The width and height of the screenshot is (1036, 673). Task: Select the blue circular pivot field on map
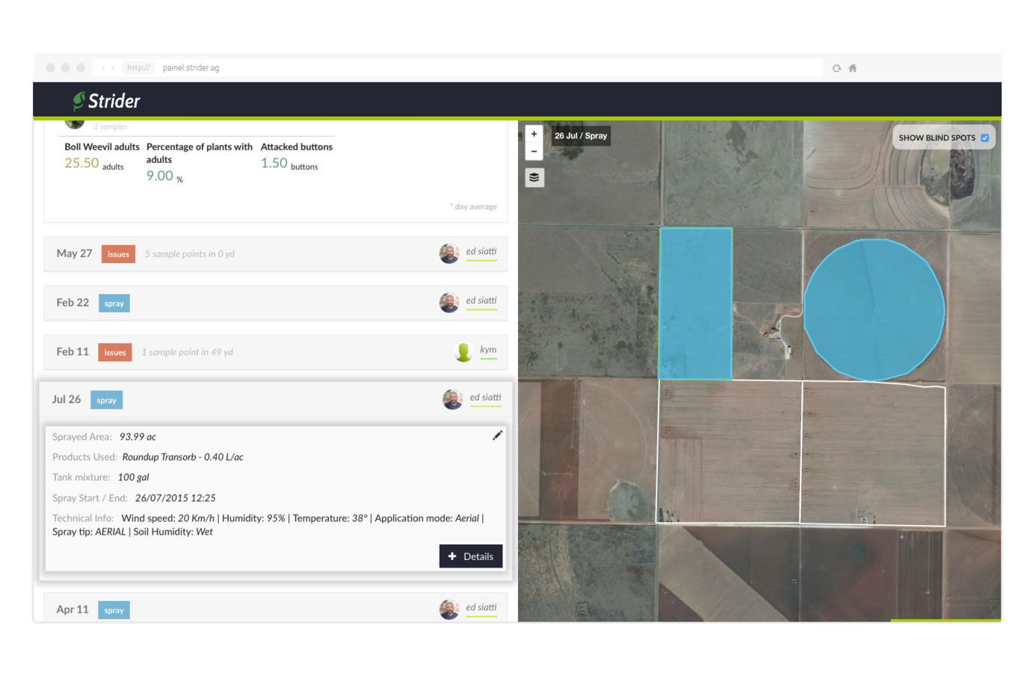coord(874,310)
